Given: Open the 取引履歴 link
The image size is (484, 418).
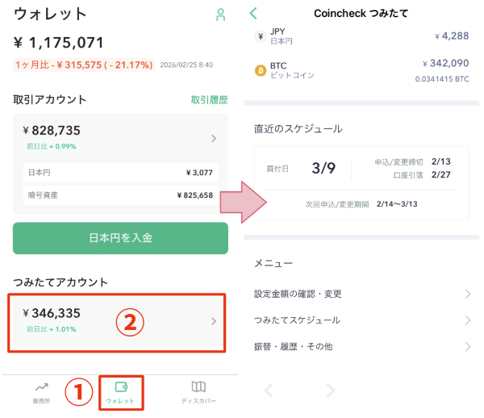Looking at the screenshot, I should click(209, 100).
